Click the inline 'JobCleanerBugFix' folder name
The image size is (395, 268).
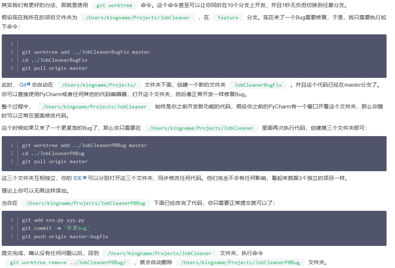click(x=258, y=85)
